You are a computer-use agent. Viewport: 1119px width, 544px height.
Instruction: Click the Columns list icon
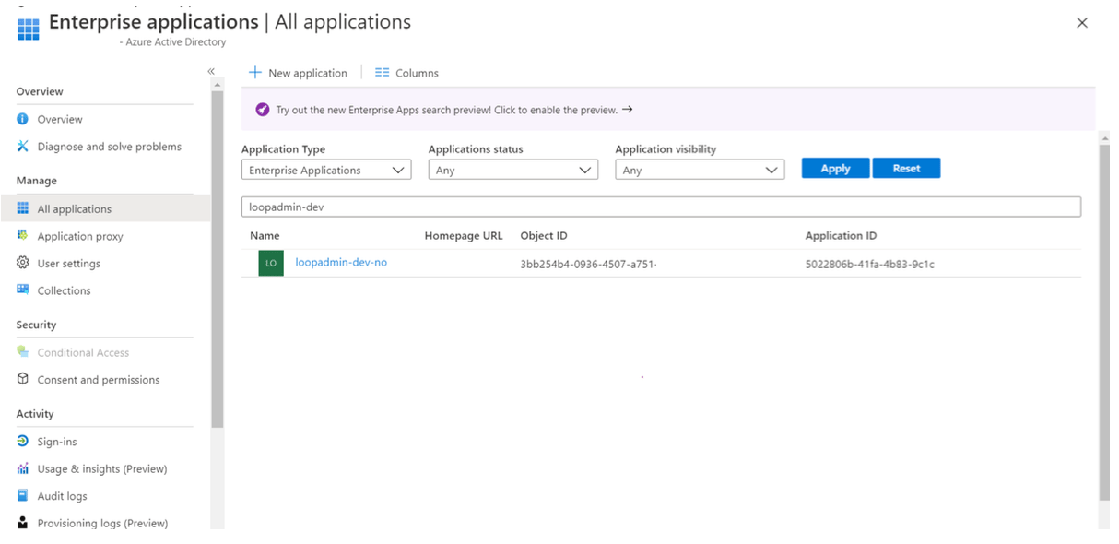coord(383,73)
